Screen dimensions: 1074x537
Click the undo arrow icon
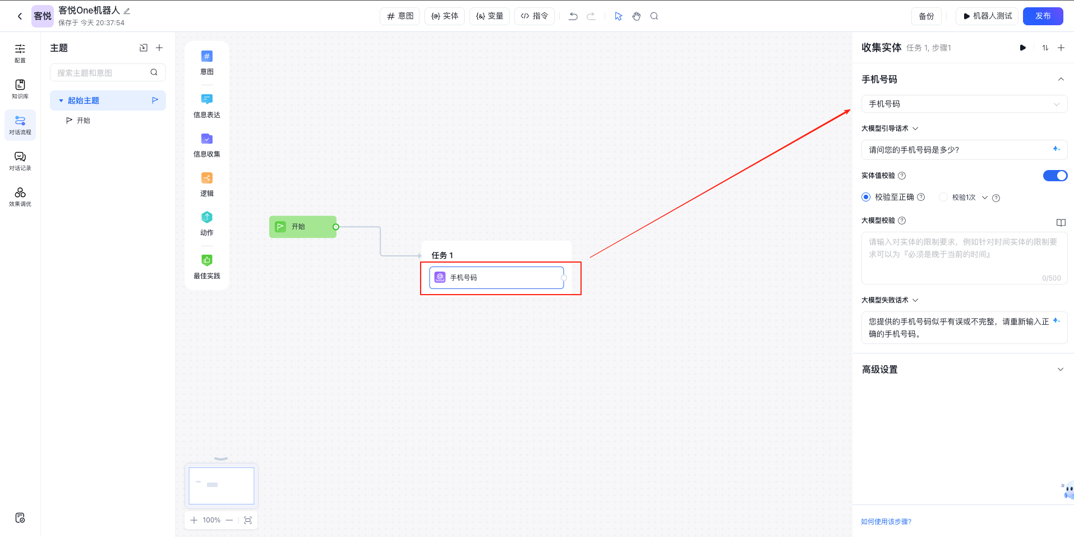coord(573,16)
